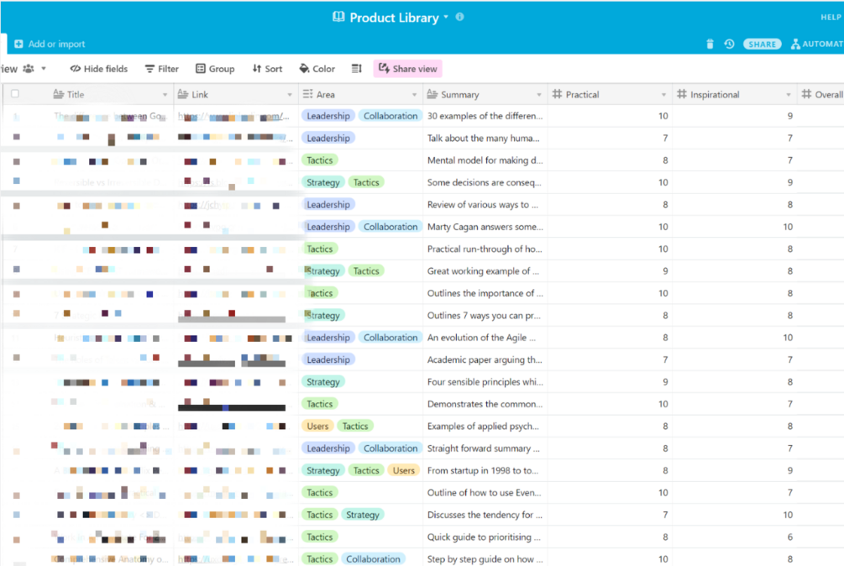The width and height of the screenshot is (844, 566).
Task: Expand the view name dropdown arrow
Action: 44,69
